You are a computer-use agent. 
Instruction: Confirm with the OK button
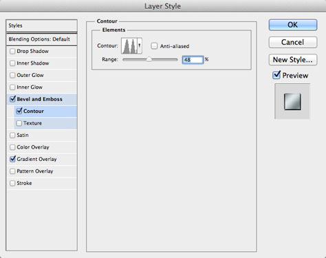[293, 25]
